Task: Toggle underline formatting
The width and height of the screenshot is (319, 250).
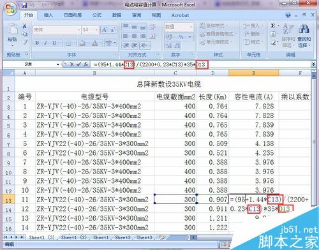Action: tap(54, 43)
